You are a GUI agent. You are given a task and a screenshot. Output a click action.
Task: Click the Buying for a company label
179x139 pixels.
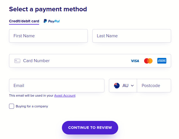[x=32, y=106]
